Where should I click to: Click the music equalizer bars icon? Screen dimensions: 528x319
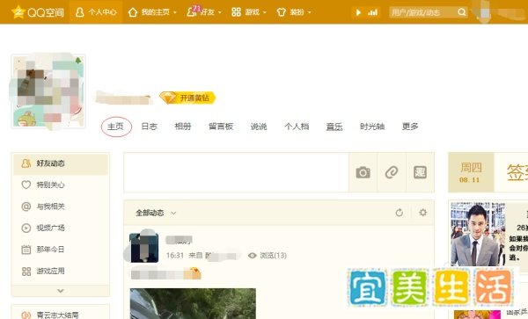pyautogui.click(x=373, y=12)
